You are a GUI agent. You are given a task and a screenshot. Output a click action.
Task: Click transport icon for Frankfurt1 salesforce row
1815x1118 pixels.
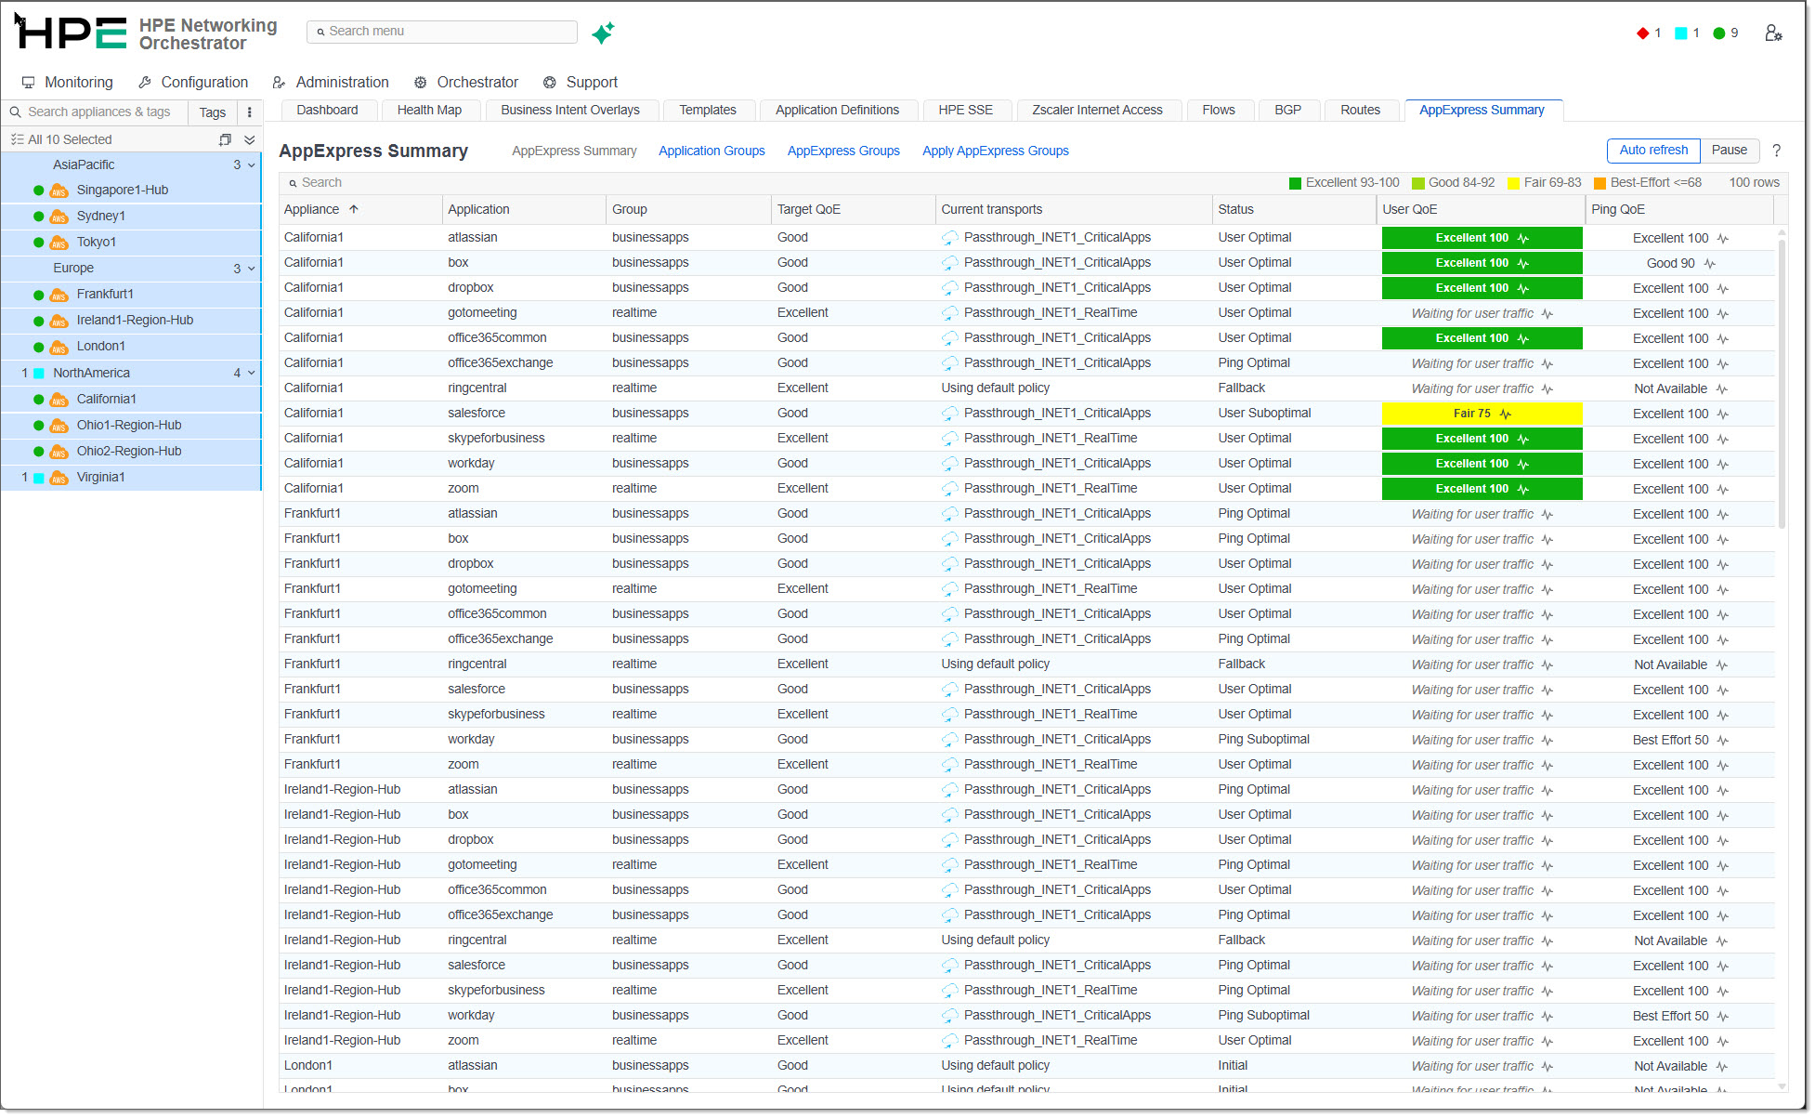[x=949, y=690]
